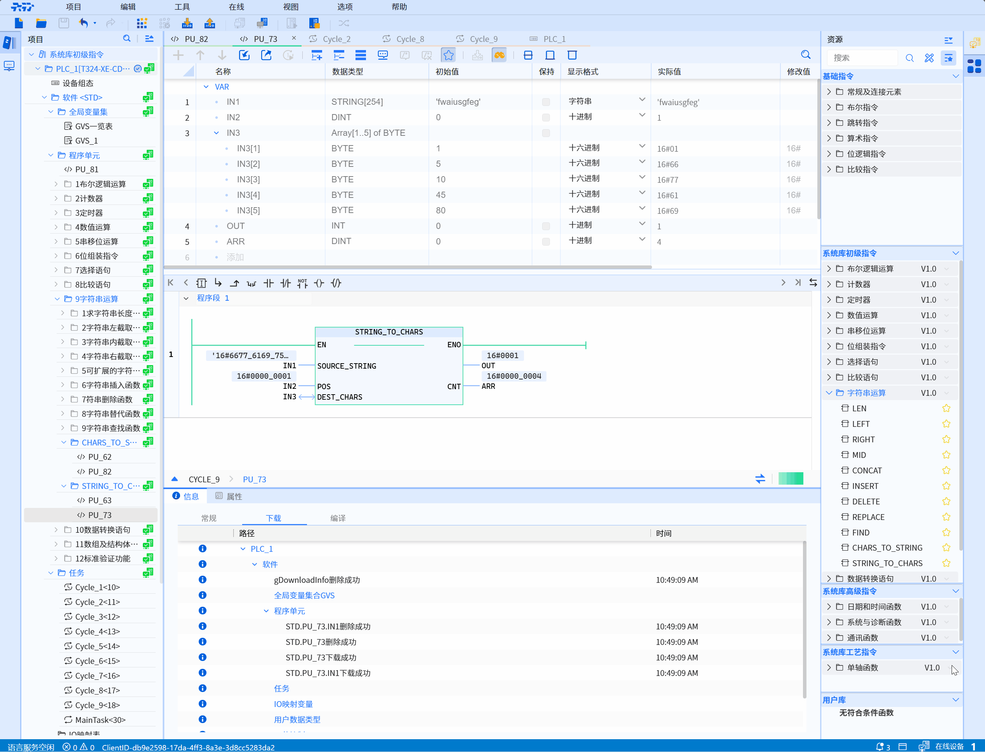Tick the retain checkbox for ARR variable

(546, 242)
